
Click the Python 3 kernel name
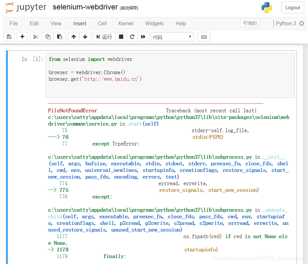coord(286,24)
